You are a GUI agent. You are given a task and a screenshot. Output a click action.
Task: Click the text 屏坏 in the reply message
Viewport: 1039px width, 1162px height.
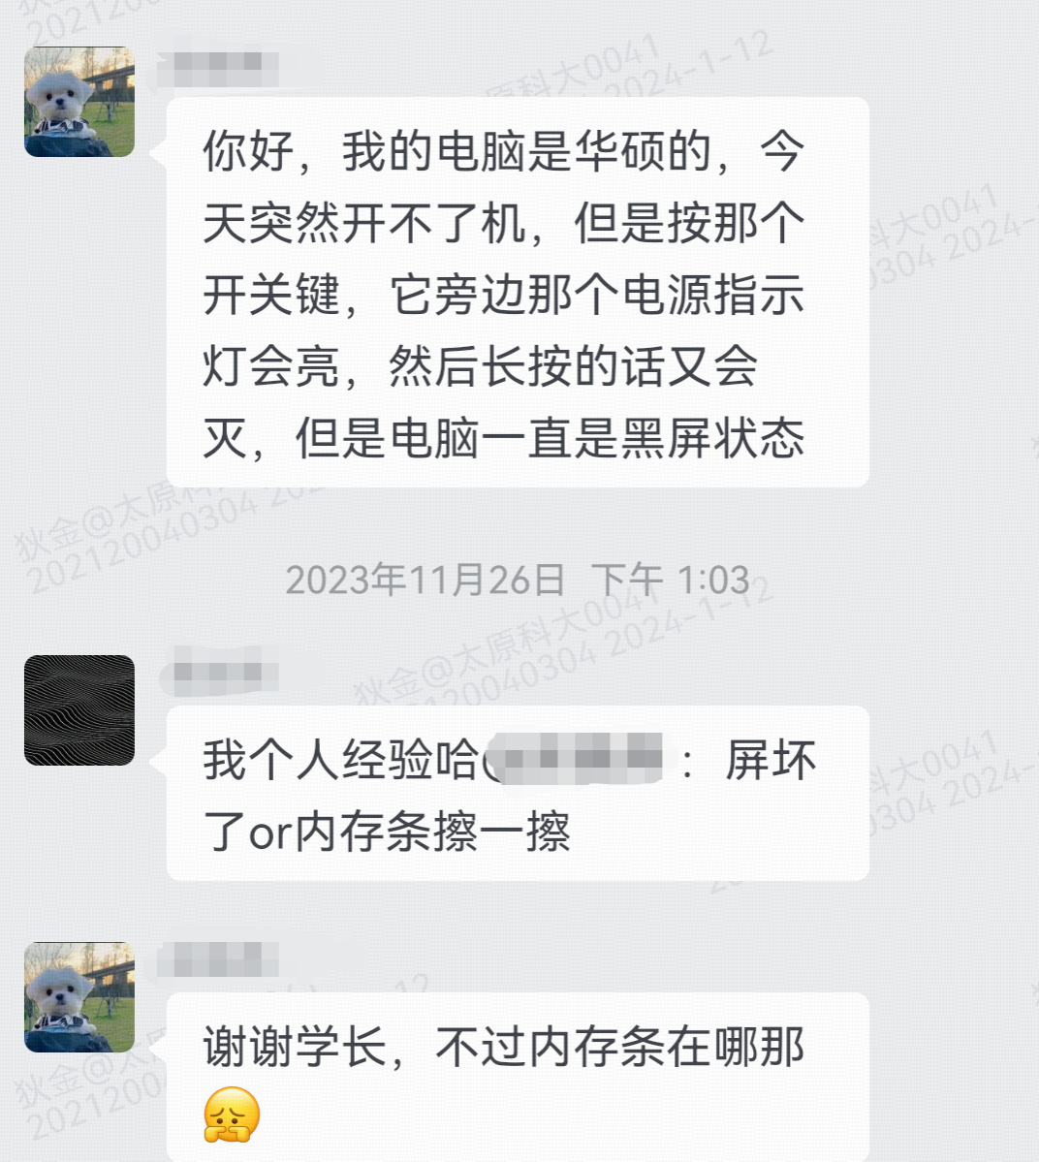point(771,761)
